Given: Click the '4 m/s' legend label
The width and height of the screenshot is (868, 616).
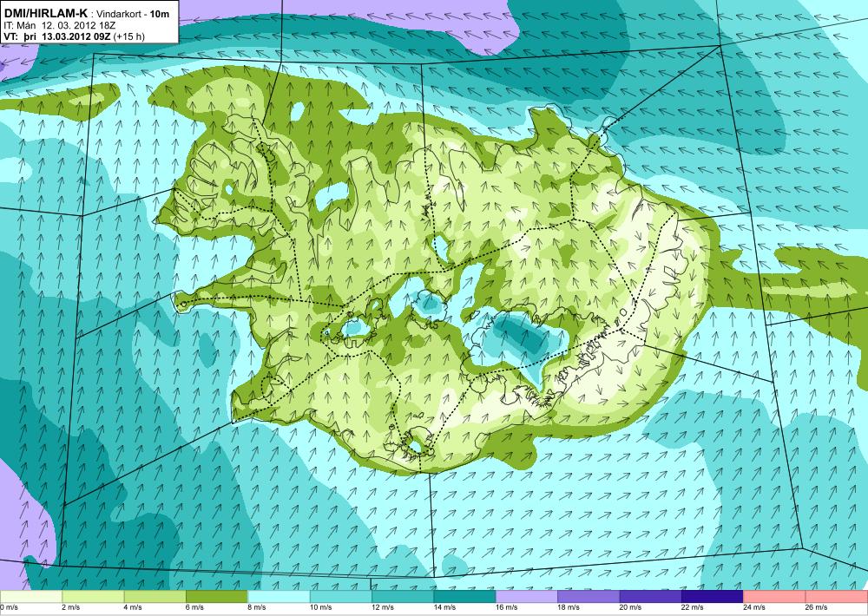Looking at the screenshot, I should [133, 607].
